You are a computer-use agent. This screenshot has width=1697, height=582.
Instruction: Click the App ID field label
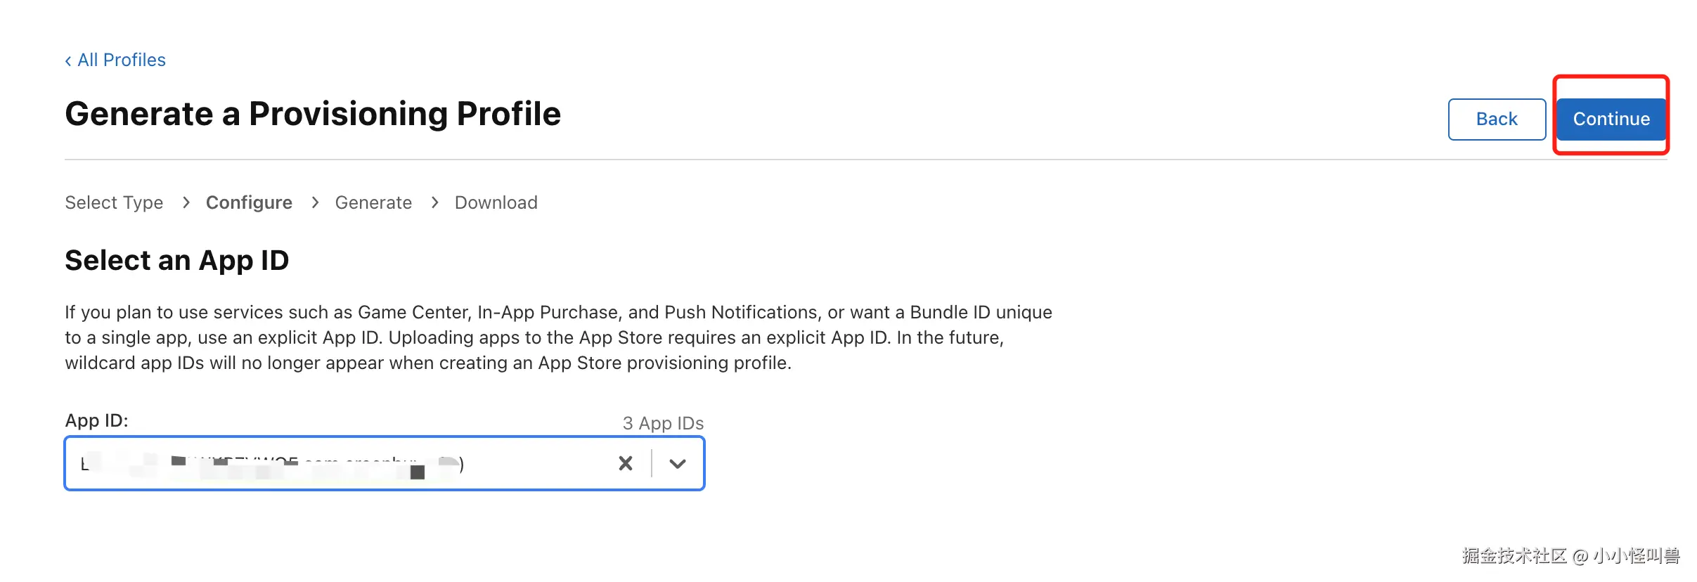click(x=96, y=421)
